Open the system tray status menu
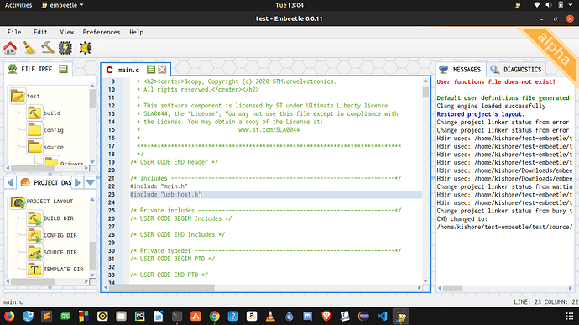579x325 pixels. point(554,5)
